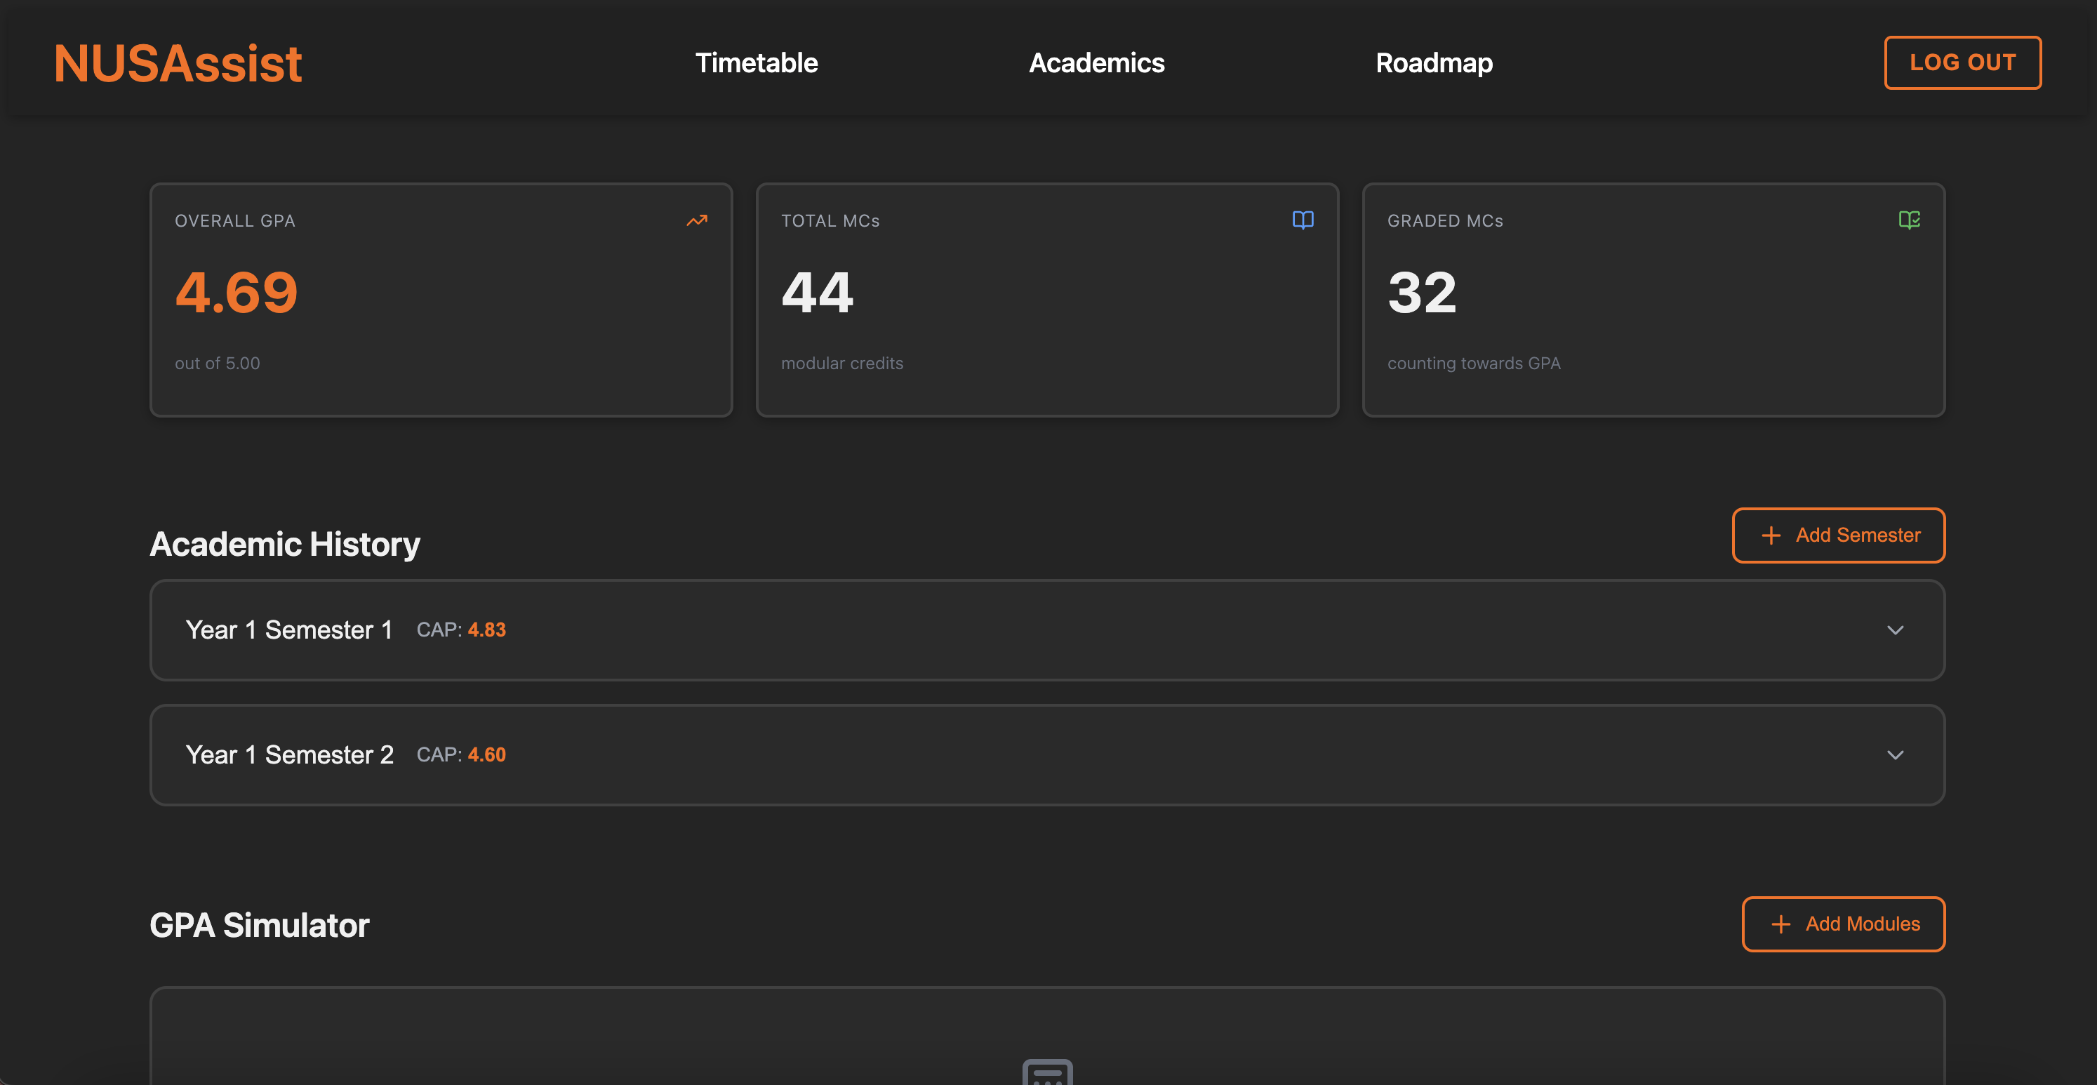Click the calculator icon in GPA Simulator panel

tap(1048, 1072)
